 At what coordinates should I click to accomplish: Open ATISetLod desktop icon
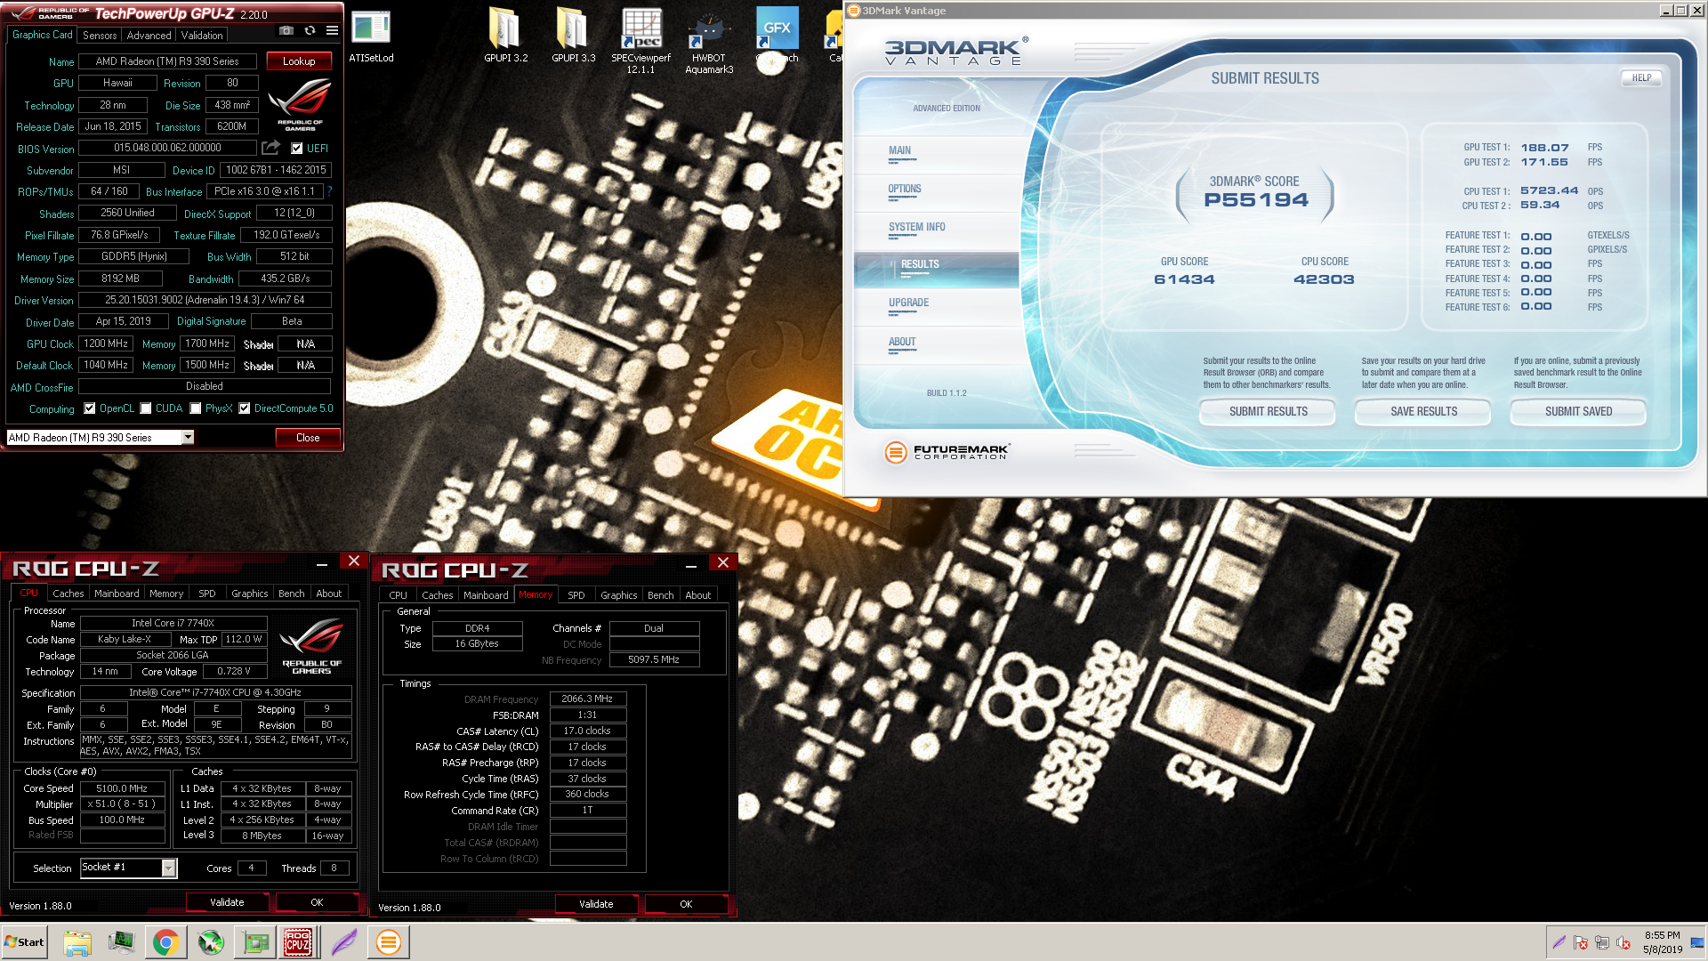pyautogui.click(x=371, y=37)
